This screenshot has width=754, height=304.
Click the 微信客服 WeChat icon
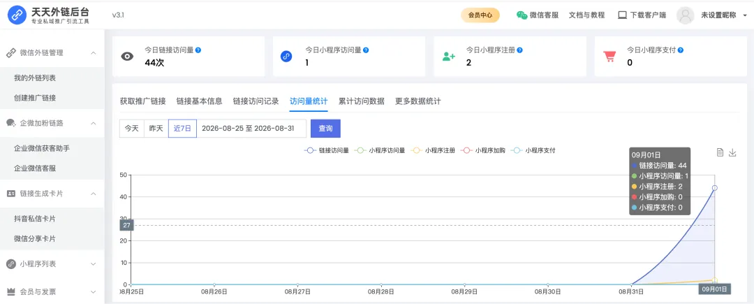click(522, 15)
